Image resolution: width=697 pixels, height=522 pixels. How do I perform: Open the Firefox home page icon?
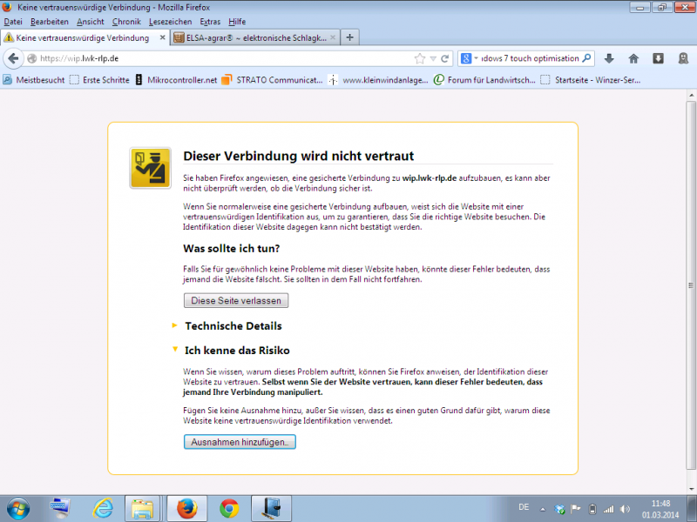pyautogui.click(x=633, y=59)
